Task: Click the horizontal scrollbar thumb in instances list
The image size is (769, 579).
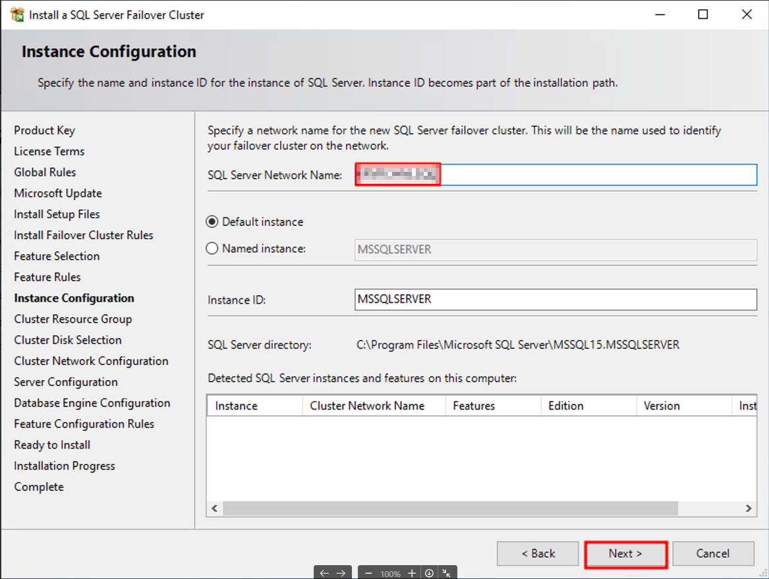Action: pos(450,509)
